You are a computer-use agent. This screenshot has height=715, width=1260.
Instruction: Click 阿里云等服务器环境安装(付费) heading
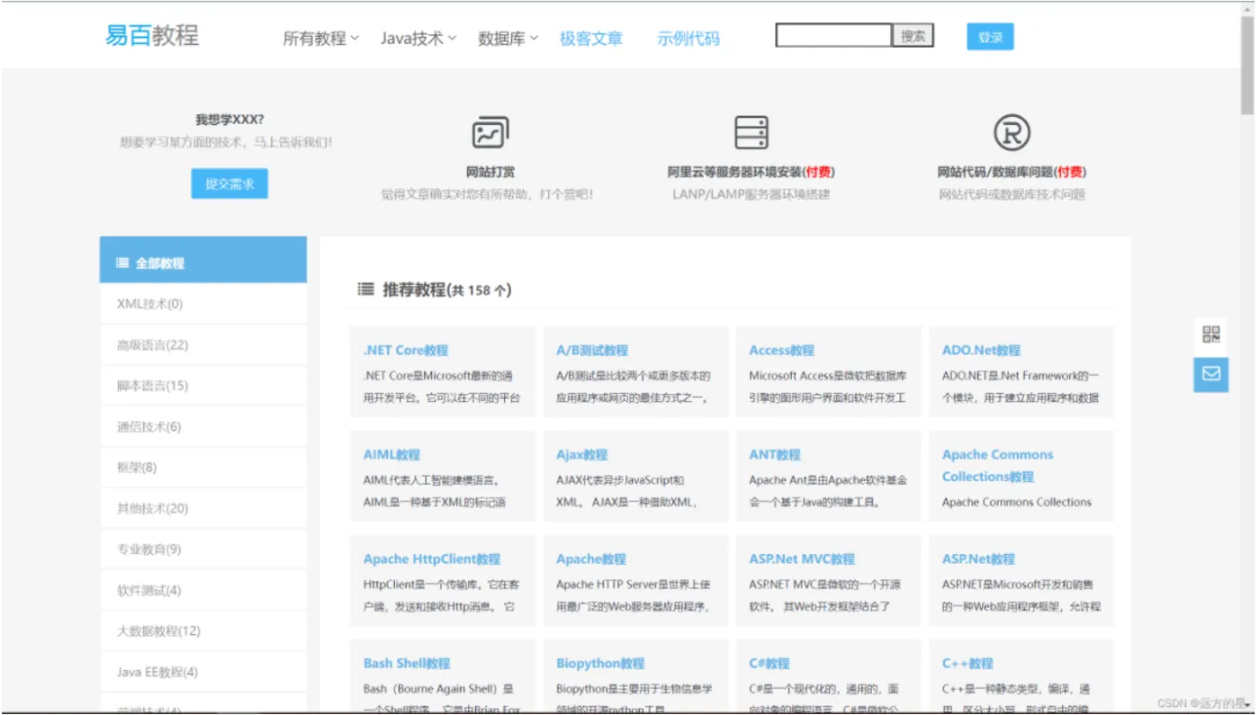(x=751, y=172)
